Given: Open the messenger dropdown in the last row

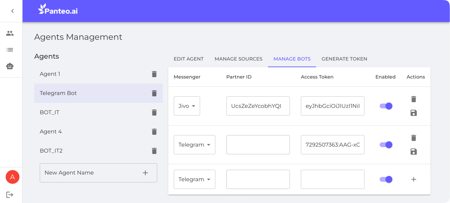Looking at the screenshot, I should click(x=194, y=179).
